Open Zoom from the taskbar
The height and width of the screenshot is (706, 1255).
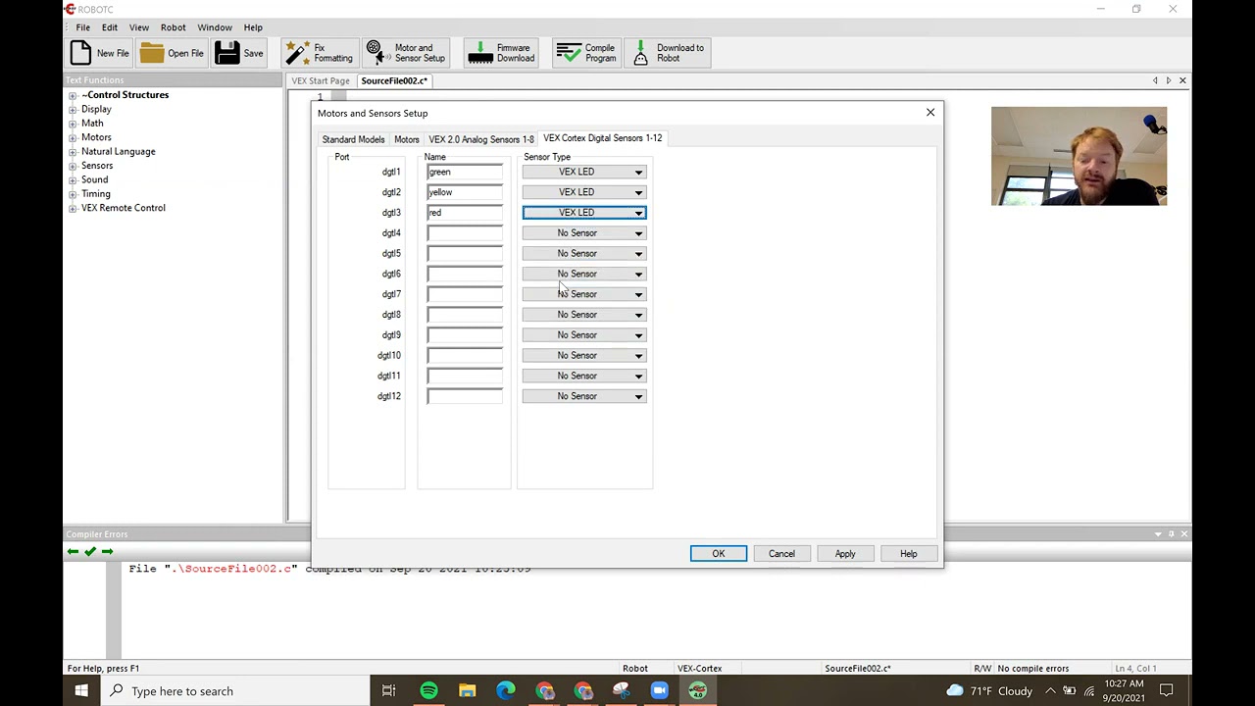[659, 691]
